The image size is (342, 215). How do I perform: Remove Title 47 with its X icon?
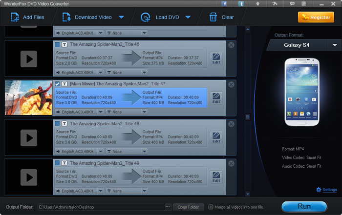point(231,84)
